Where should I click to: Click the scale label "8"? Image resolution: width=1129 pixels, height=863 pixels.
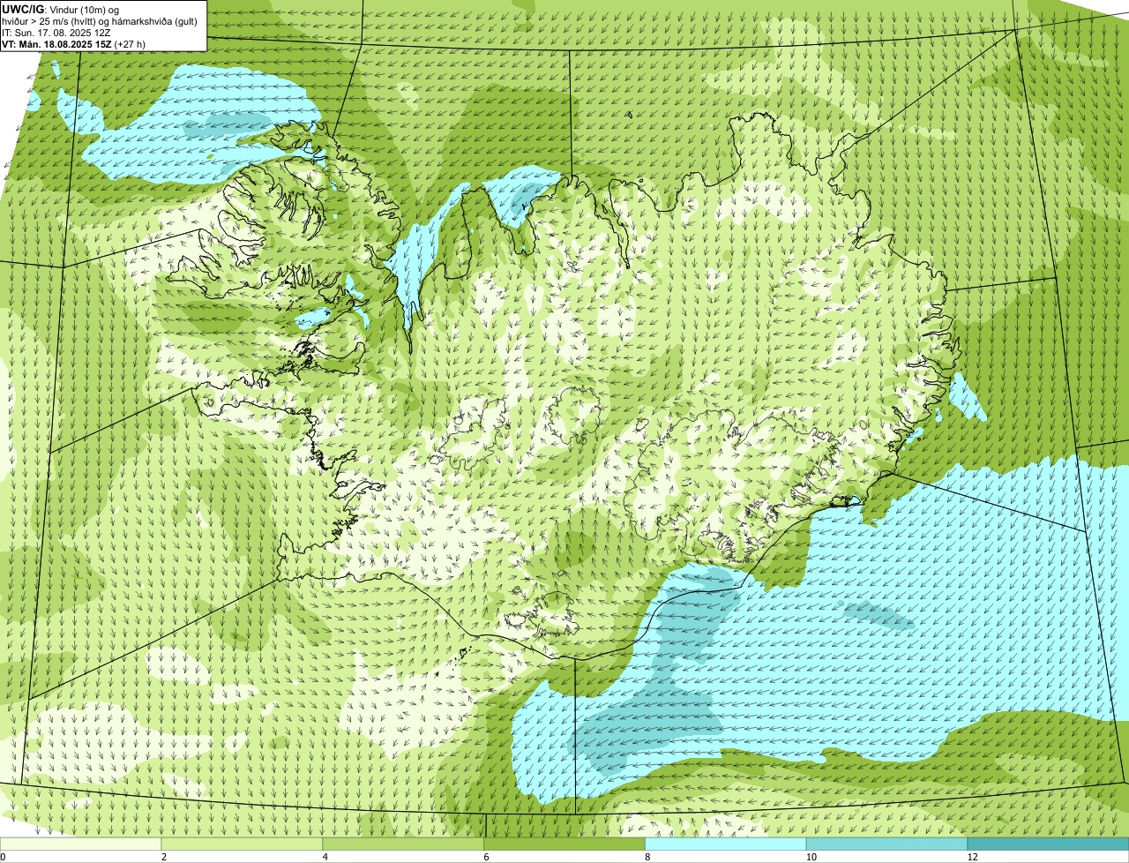point(648,857)
